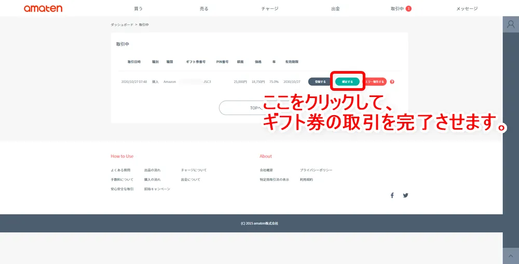Open 特定商取引法の表示 link
Viewport: 519px width, 264px height.
click(x=275, y=179)
